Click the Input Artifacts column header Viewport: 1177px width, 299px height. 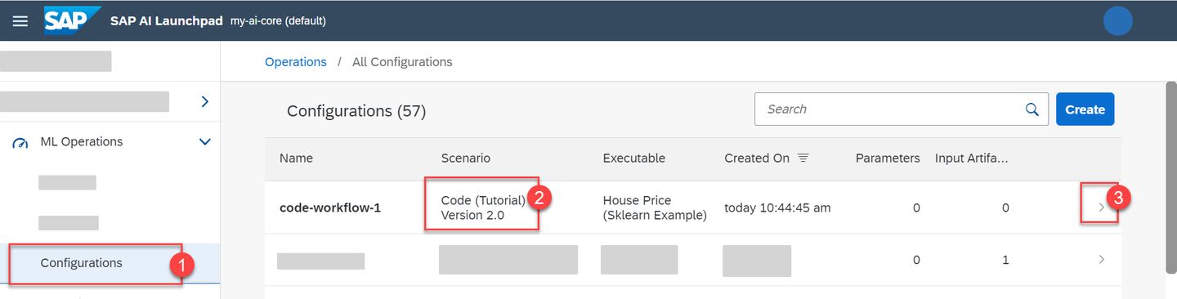pyautogui.click(x=972, y=158)
